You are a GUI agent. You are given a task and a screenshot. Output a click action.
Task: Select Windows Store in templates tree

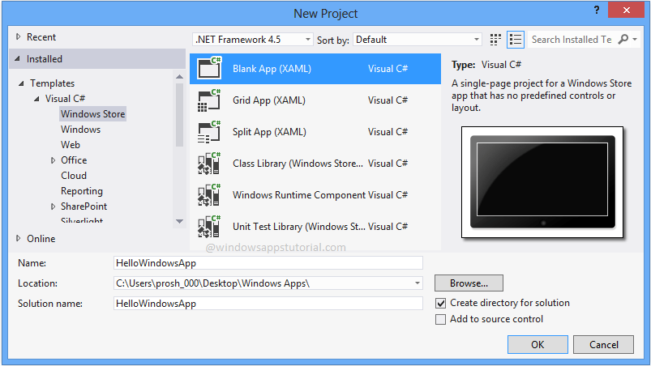(x=92, y=114)
